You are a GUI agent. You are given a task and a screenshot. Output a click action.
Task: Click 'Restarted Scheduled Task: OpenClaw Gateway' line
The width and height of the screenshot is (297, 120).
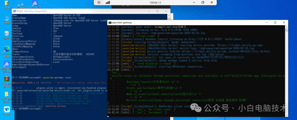[x=39, y=106]
